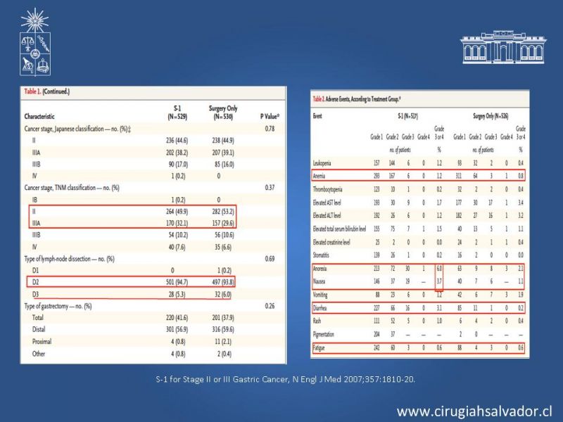This screenshot has height=422, width=563.
Task: Select the "Anemia" row label
Action: 319,176
